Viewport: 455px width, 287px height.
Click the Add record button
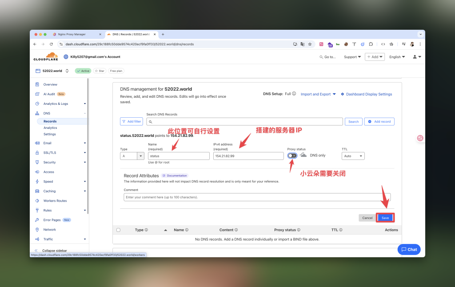coord(379,122)
